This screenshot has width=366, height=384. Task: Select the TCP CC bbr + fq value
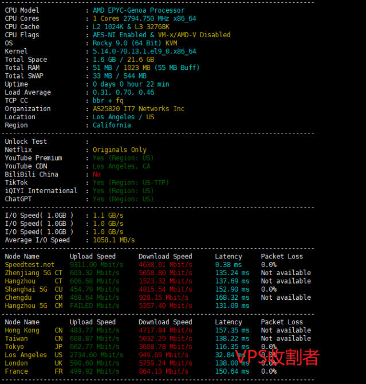[108, 100]
